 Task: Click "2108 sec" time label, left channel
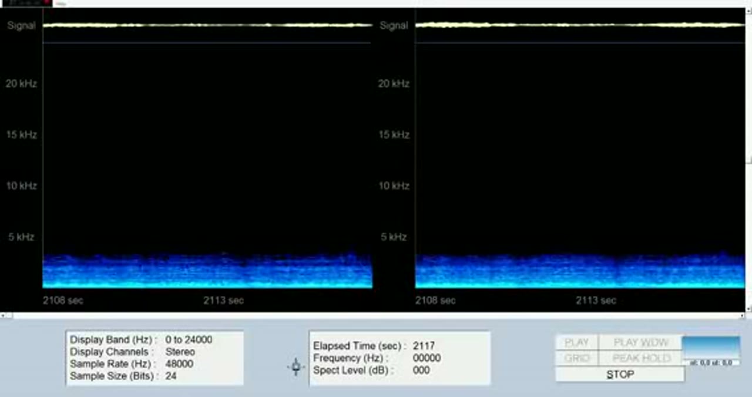click(63, 301)
